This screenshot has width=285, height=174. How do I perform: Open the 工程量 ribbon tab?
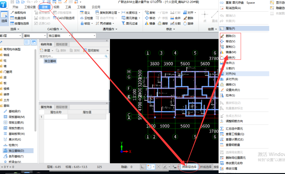click(81, 7)
